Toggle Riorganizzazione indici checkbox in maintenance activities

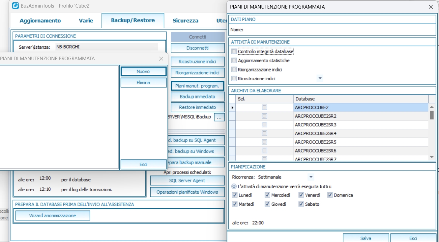coord(234,69)
